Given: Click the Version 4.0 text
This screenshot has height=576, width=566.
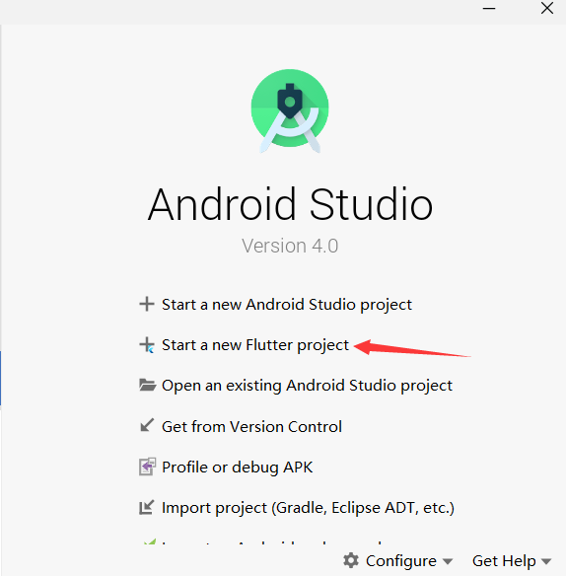Looking at the screenshot, I should [290, 246].
